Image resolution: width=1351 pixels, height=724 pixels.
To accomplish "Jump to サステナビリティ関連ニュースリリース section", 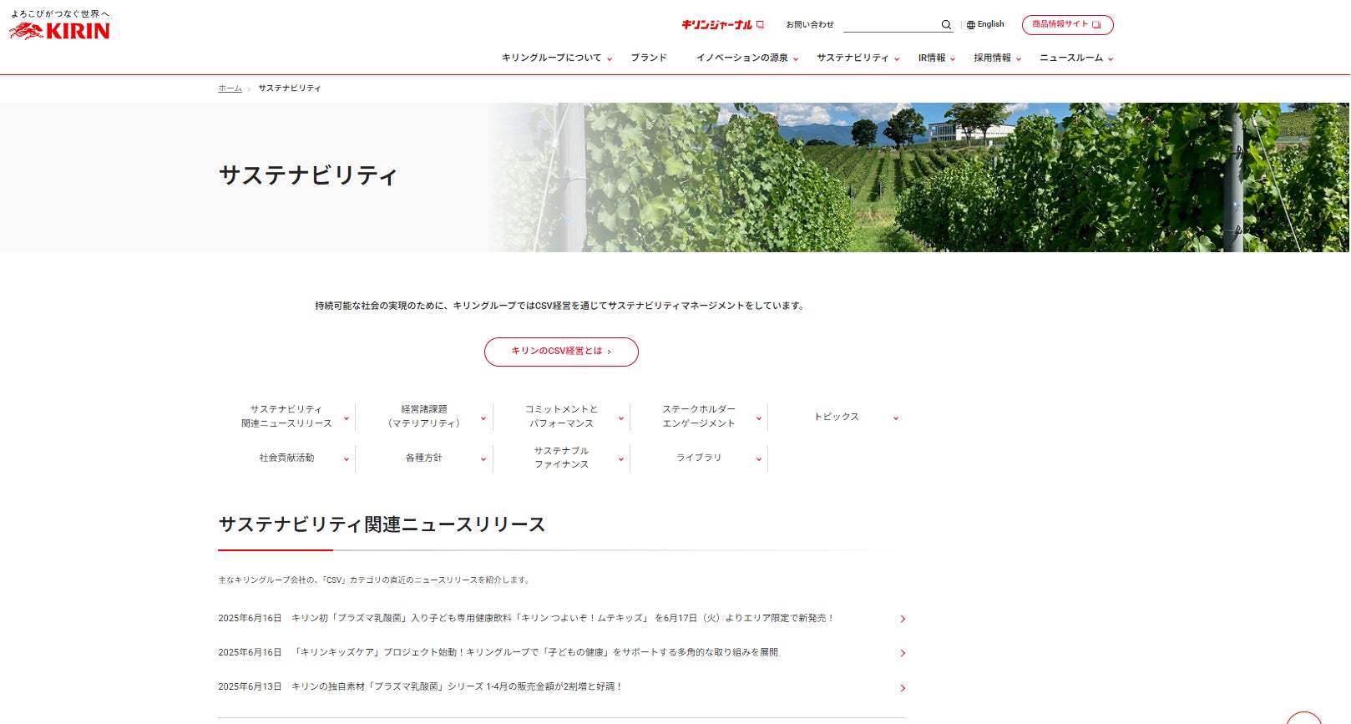I will click(x=286, y=417).
